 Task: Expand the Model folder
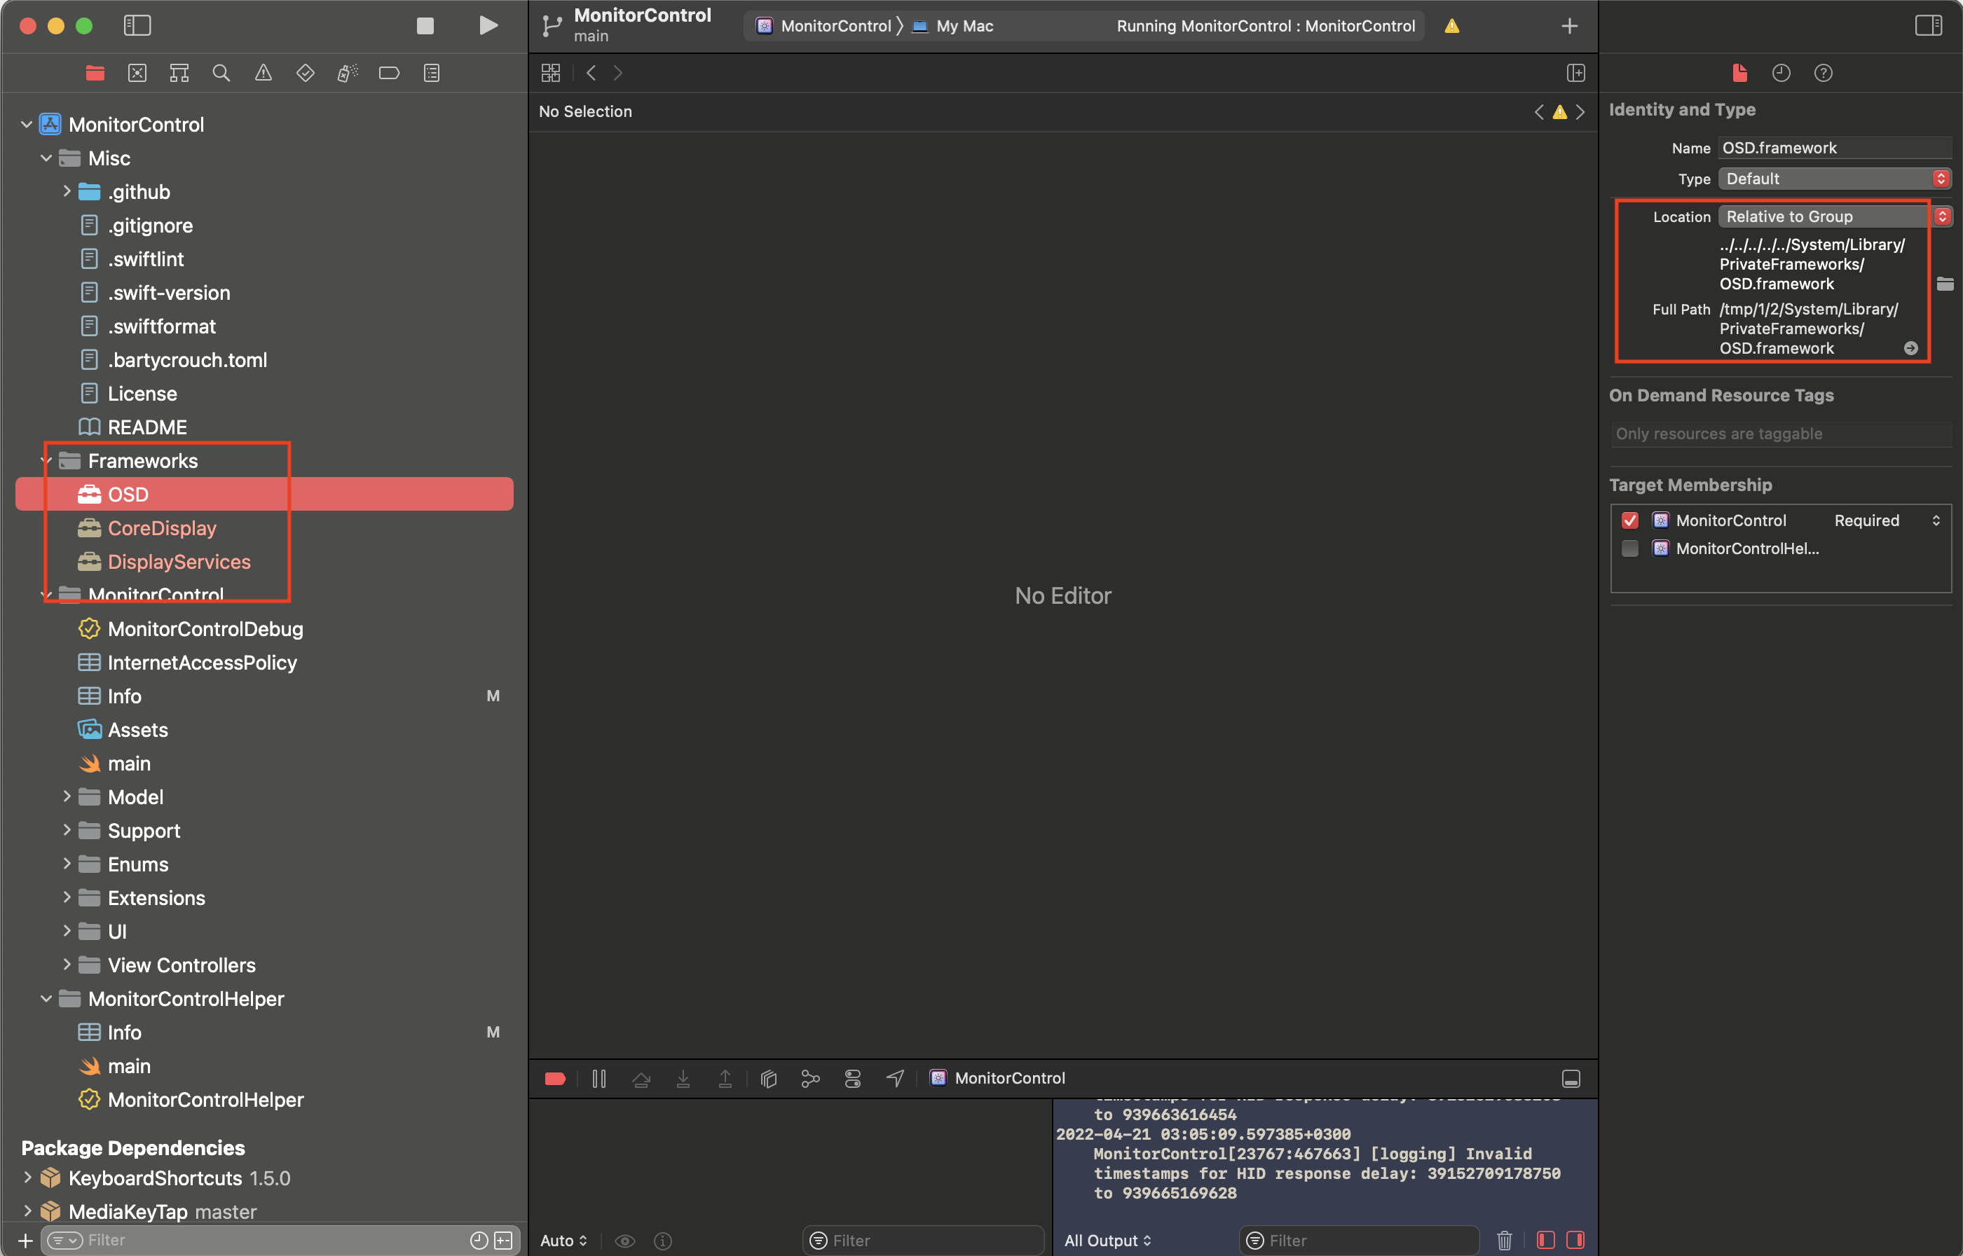pos(67,797)
